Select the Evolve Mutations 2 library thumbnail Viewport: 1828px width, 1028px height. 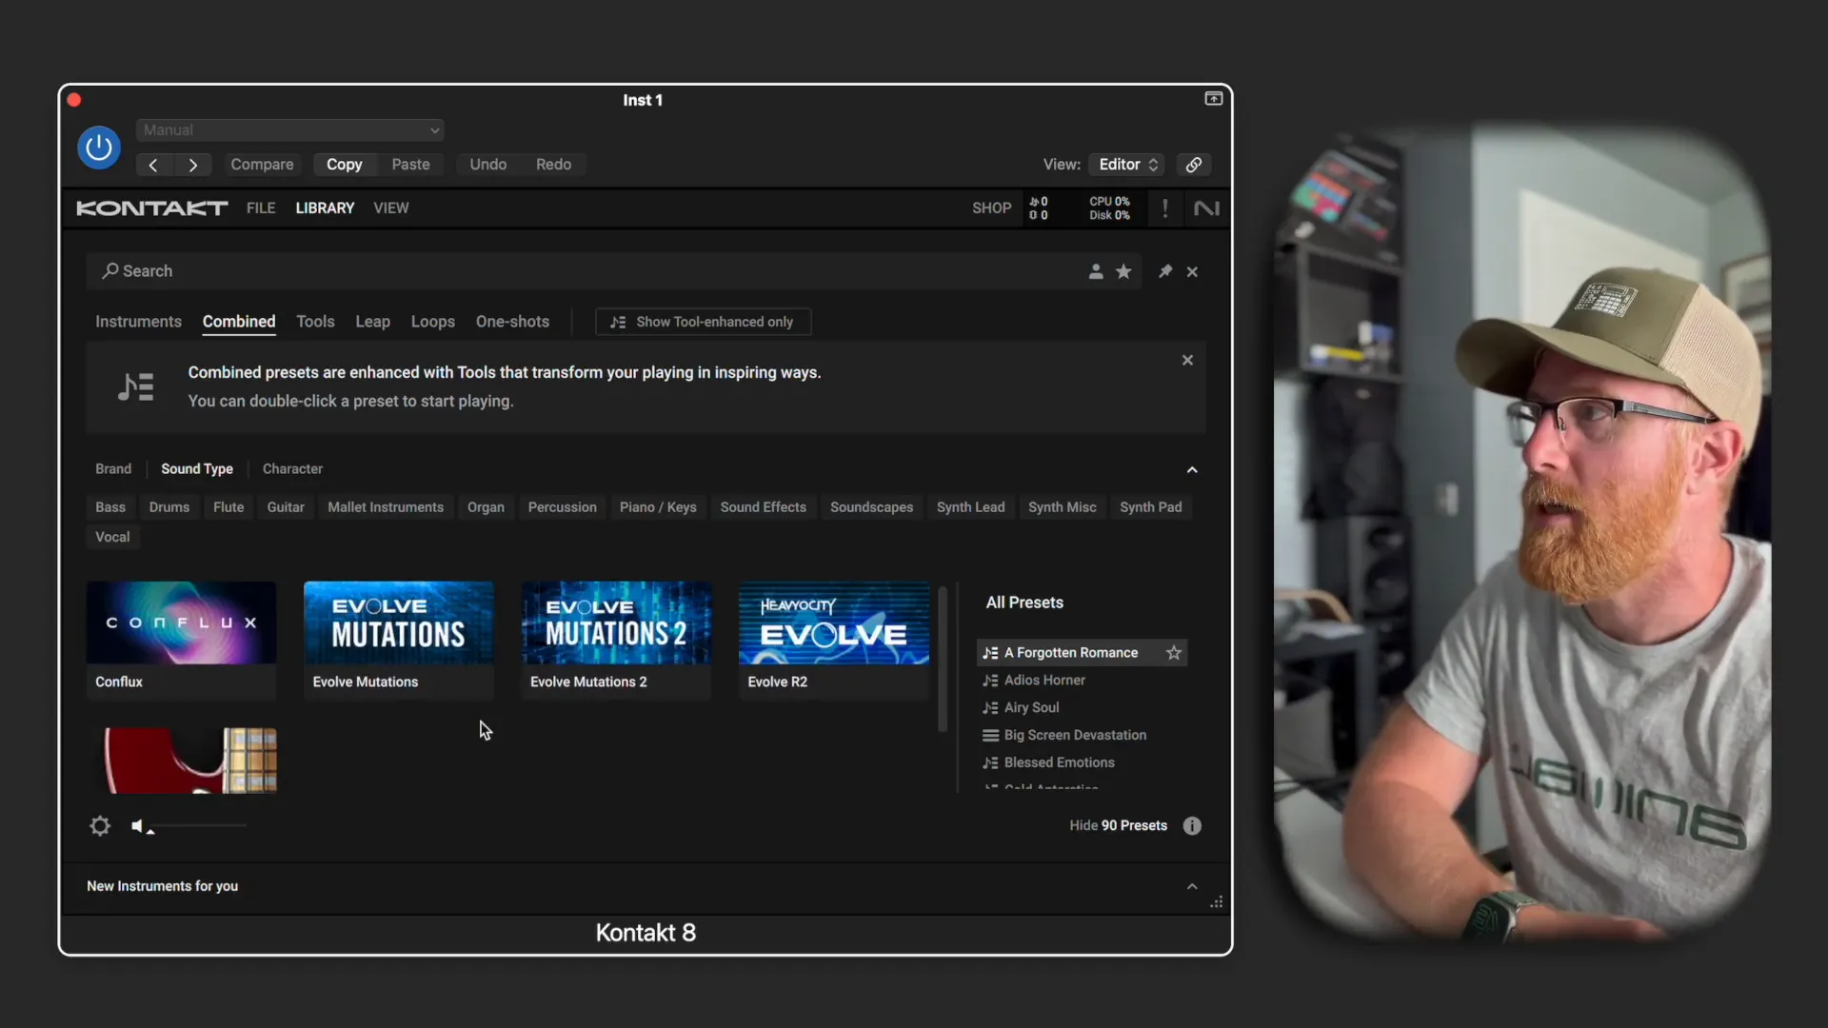click(x=616, y=641)
